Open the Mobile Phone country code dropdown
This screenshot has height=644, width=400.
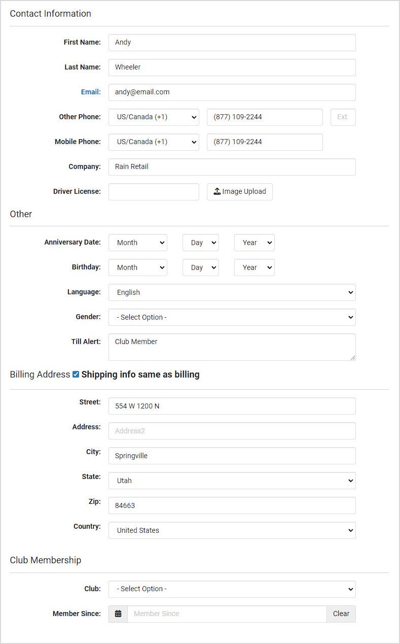(x=154, y=142)
